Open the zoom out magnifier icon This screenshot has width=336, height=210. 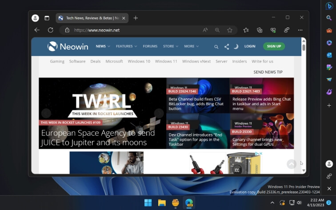coord(217,30)
